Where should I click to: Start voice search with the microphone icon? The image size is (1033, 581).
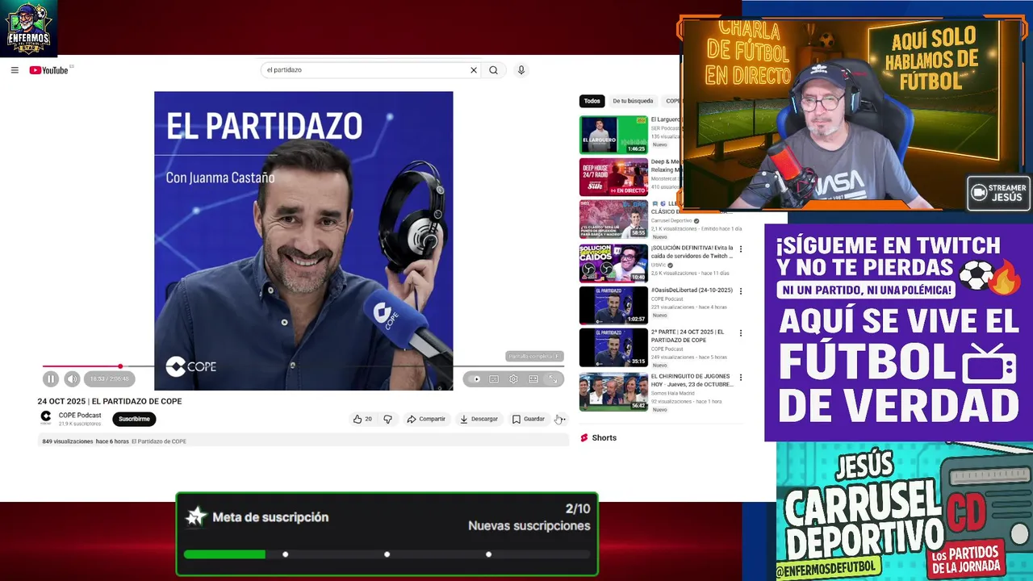(x=521, y=70)
